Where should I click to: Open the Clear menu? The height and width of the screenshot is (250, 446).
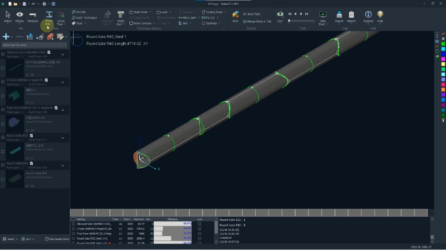click(x=79, y=23)
